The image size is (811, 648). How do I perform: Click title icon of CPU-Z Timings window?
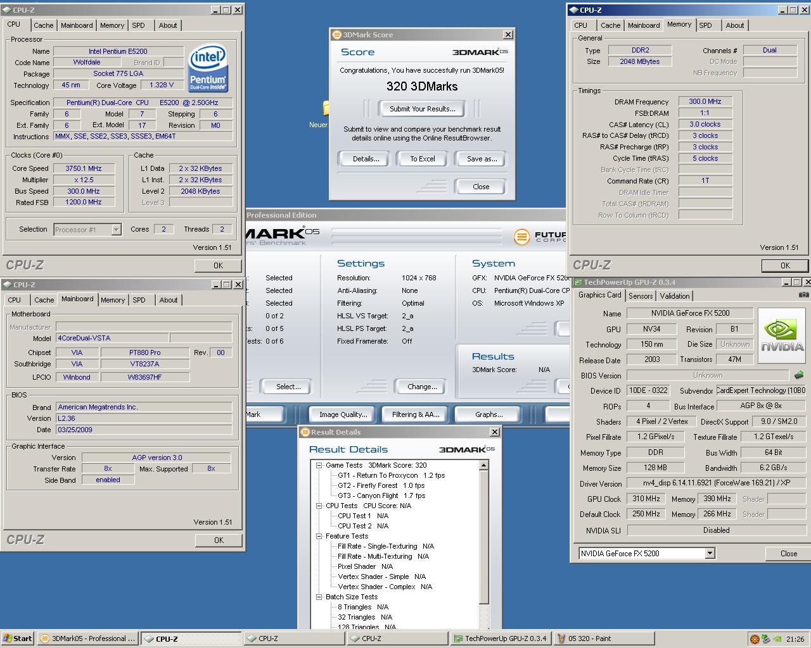pyautogui.click(x=574, y=10)
